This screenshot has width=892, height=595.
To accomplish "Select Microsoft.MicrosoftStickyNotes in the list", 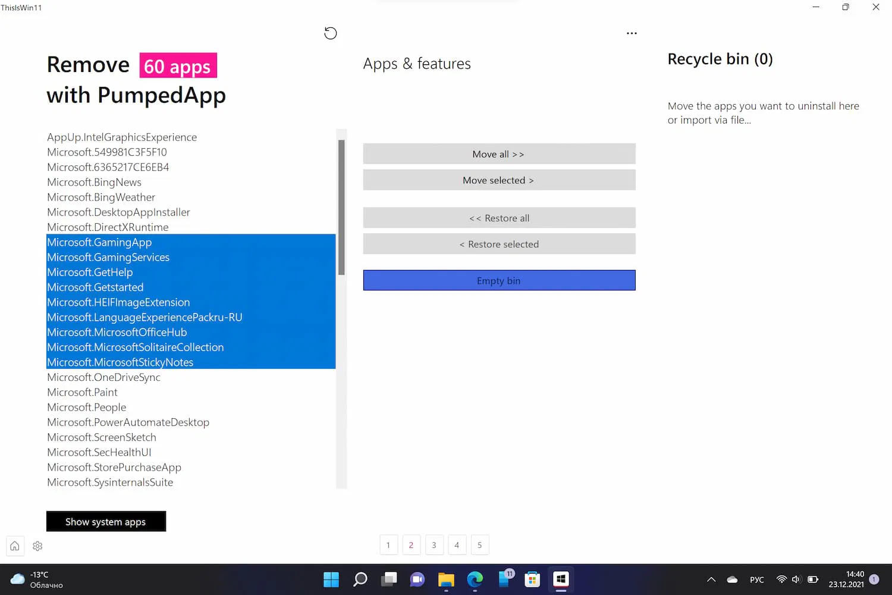I will point(191,362).
